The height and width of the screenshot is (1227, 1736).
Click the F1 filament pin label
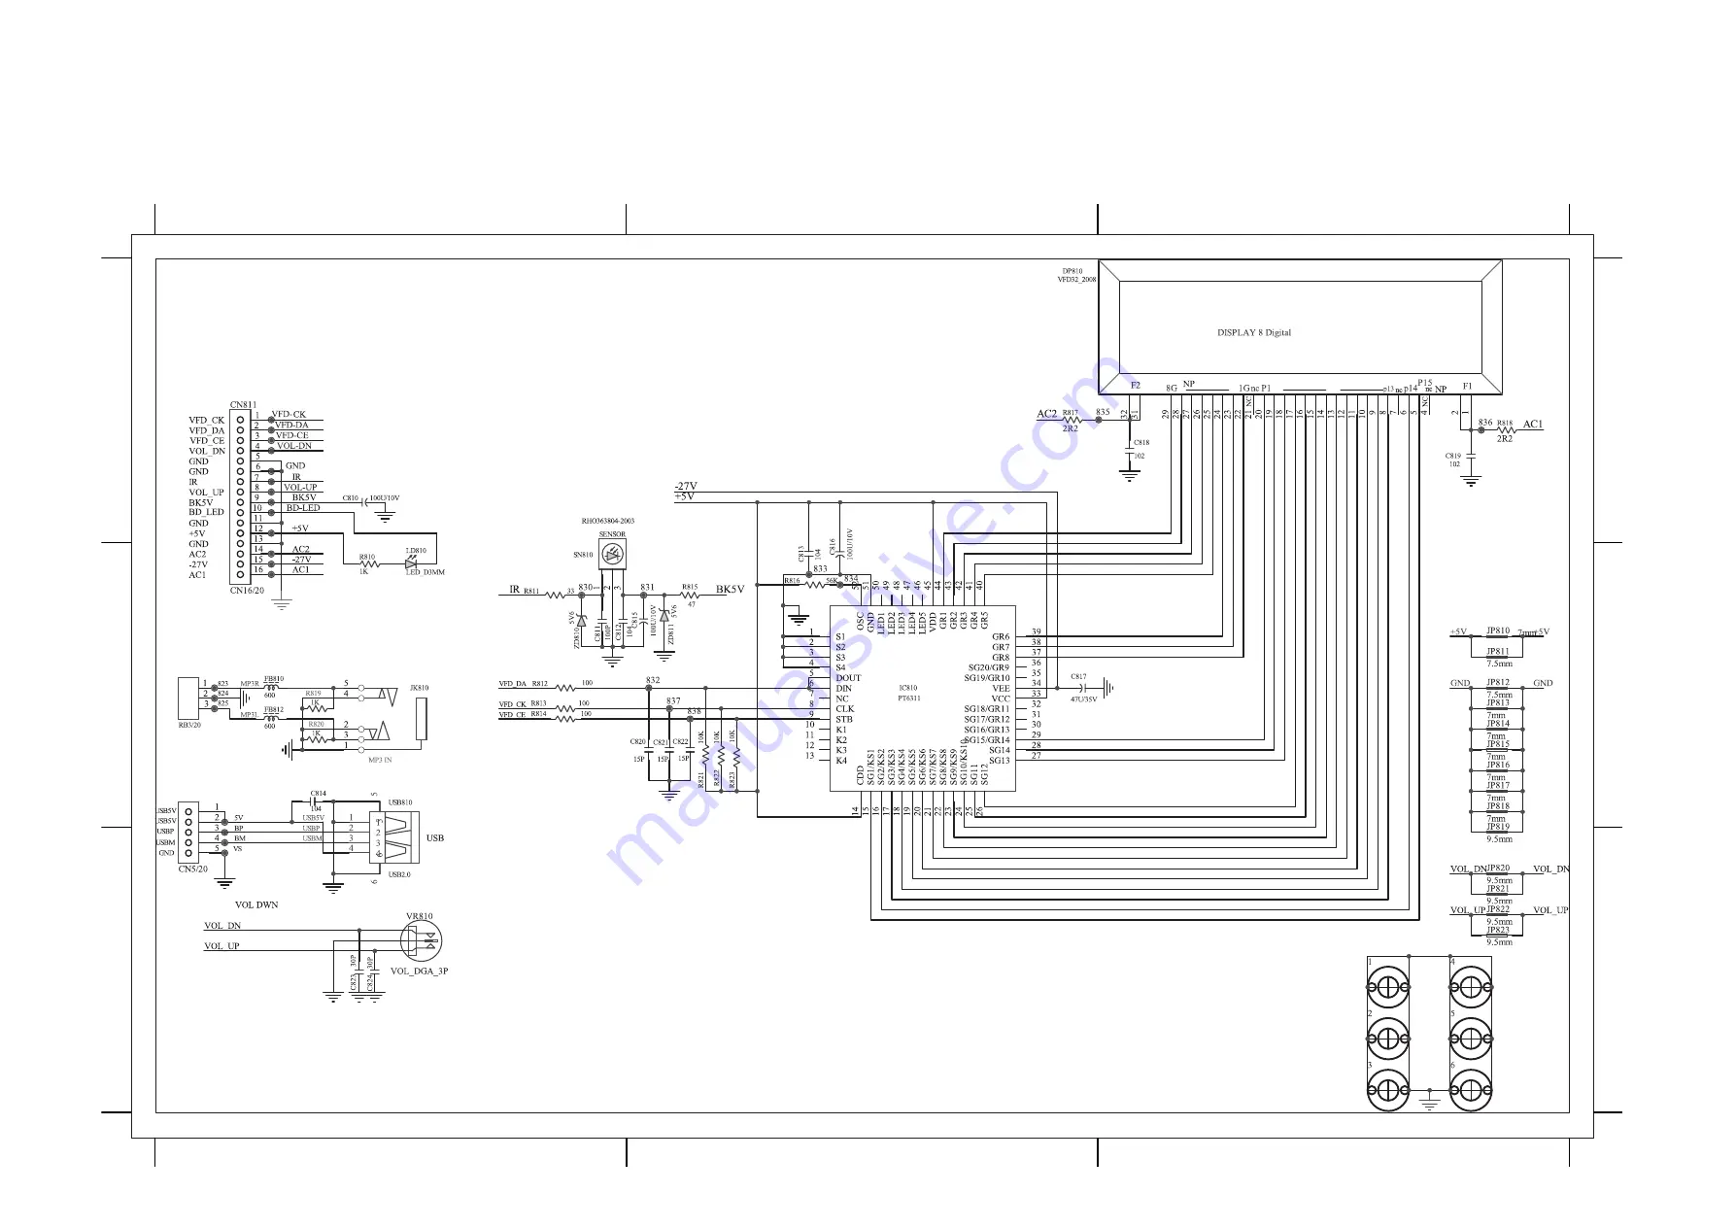tap(1467, 386)
